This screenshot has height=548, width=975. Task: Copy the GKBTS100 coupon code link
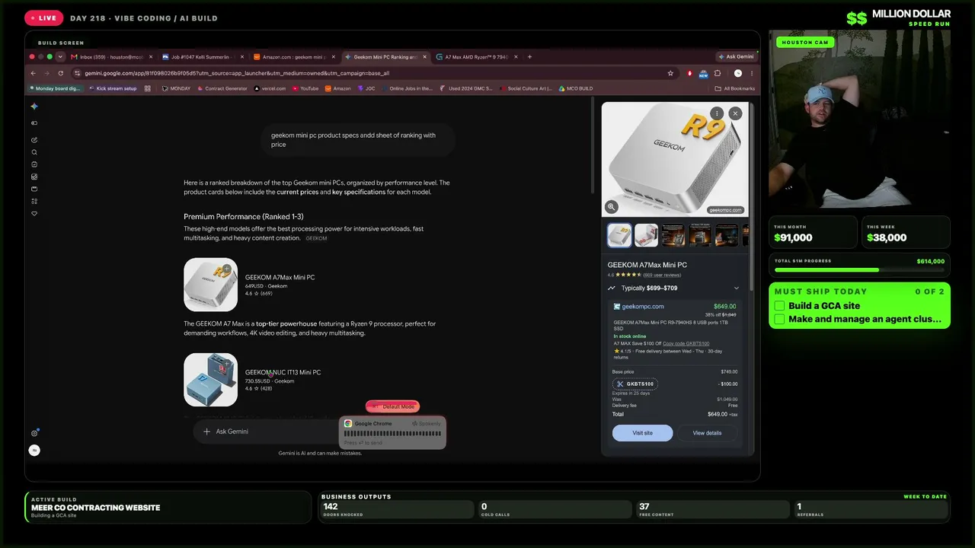[x=686, y=343]
